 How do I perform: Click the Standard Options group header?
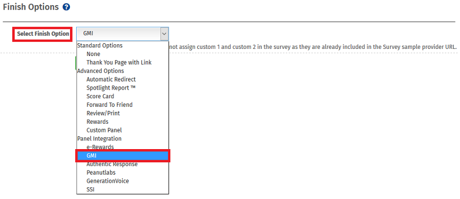[x=100, y=46]
